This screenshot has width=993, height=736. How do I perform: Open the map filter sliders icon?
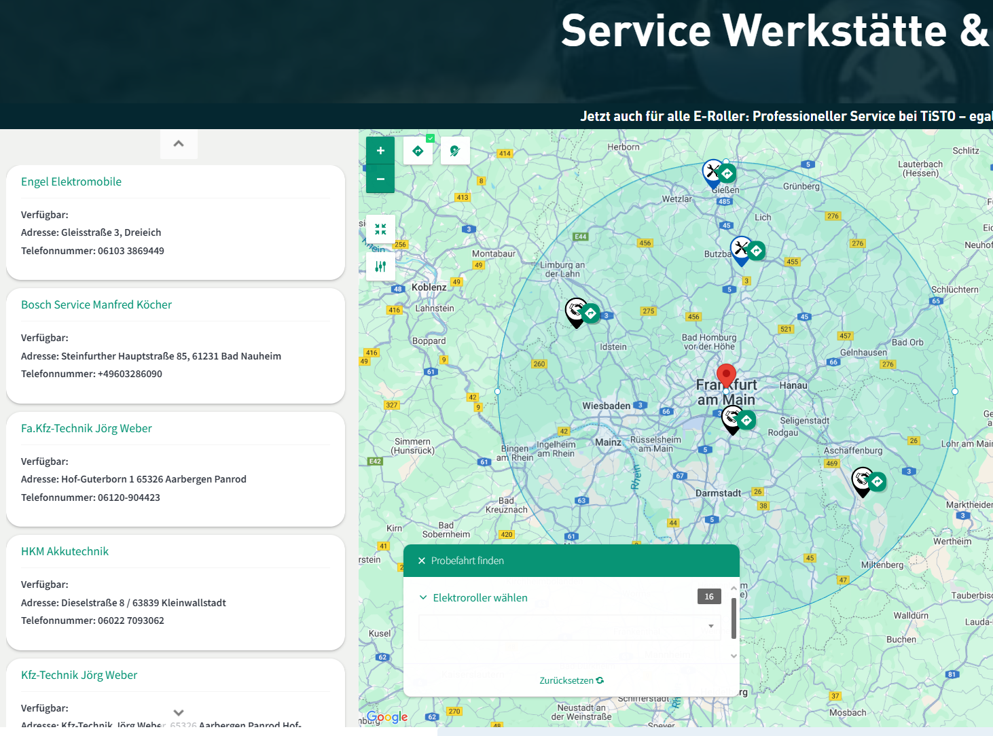point(380,266)
